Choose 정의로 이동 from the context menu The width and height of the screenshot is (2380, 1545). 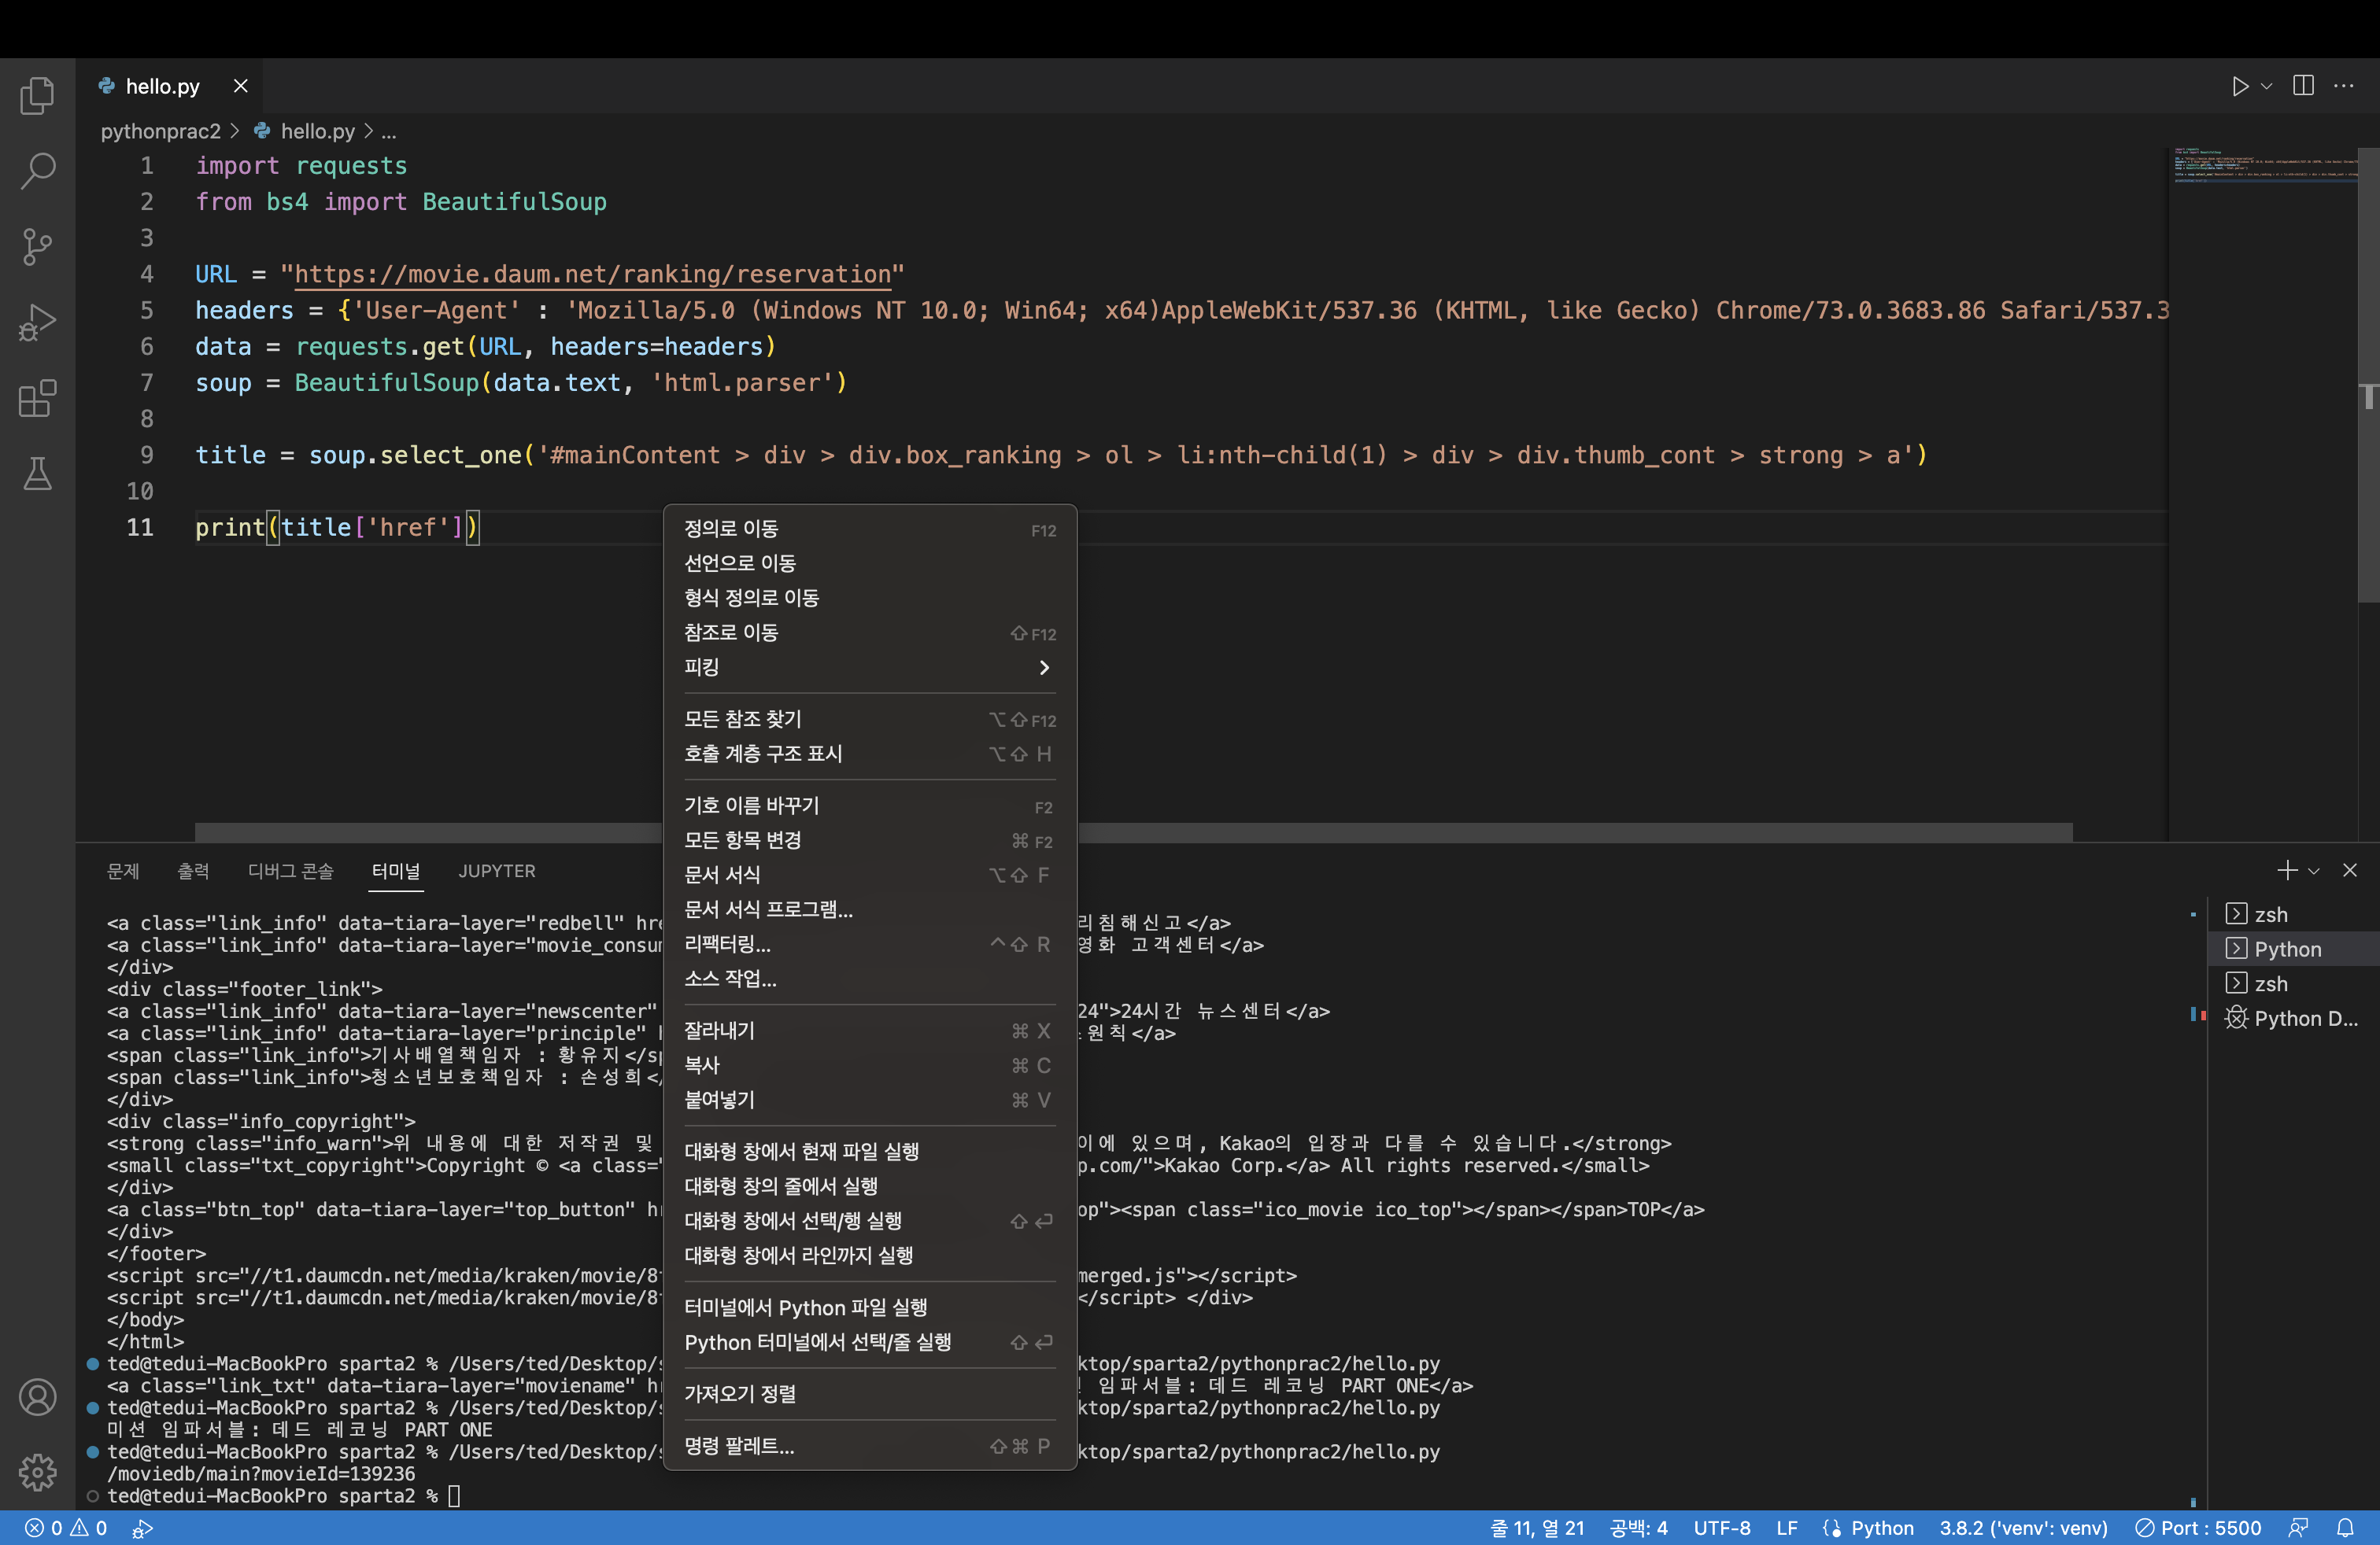pos(869,529)
